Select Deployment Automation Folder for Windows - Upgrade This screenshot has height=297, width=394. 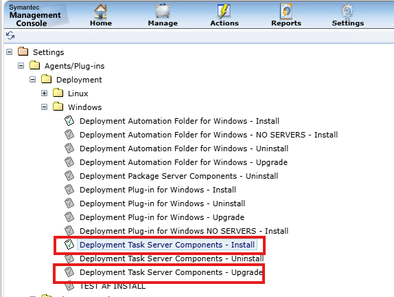pyautogui.click(x=183, y=162)
